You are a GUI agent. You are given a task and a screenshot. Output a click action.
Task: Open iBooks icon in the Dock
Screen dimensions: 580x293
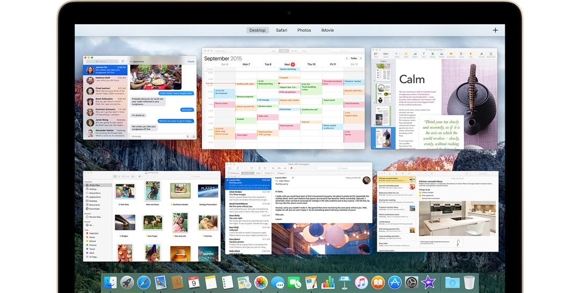pos(378,283)
